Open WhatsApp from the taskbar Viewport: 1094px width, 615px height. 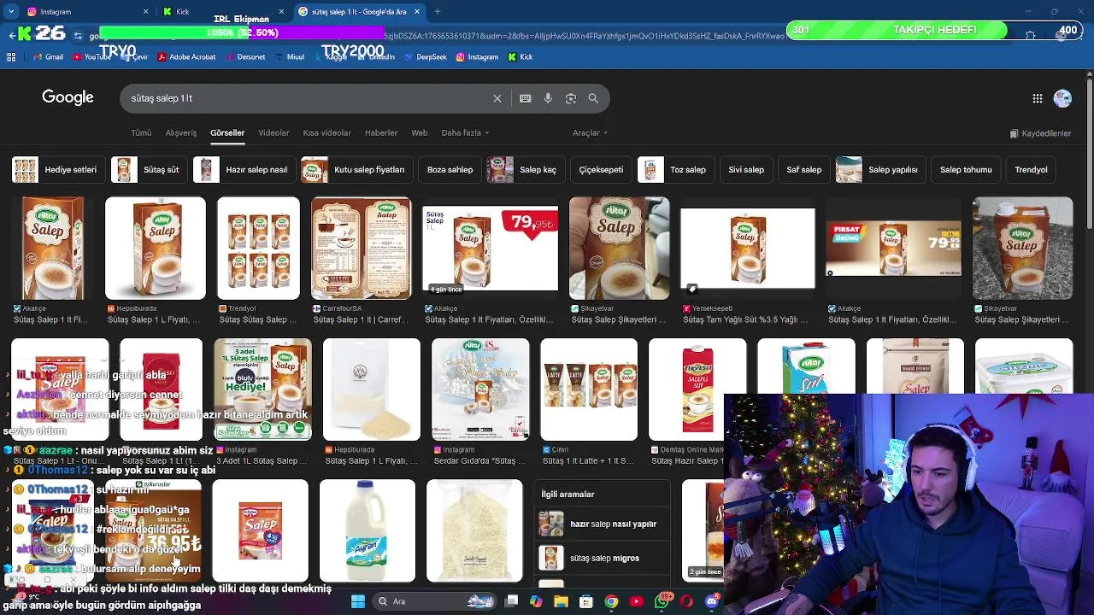[x=662, y=601]
